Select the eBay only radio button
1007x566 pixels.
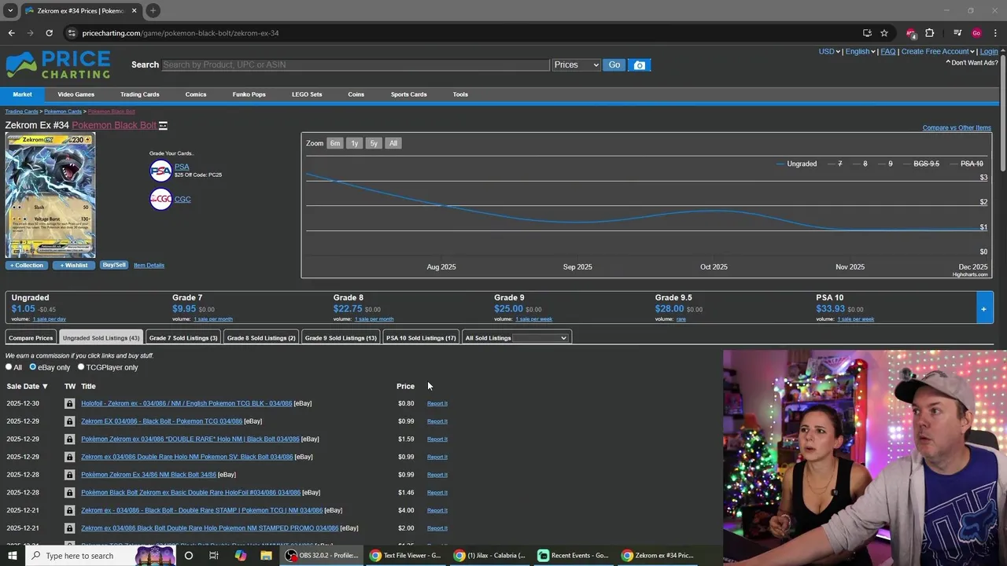click(x=32, y=367)
